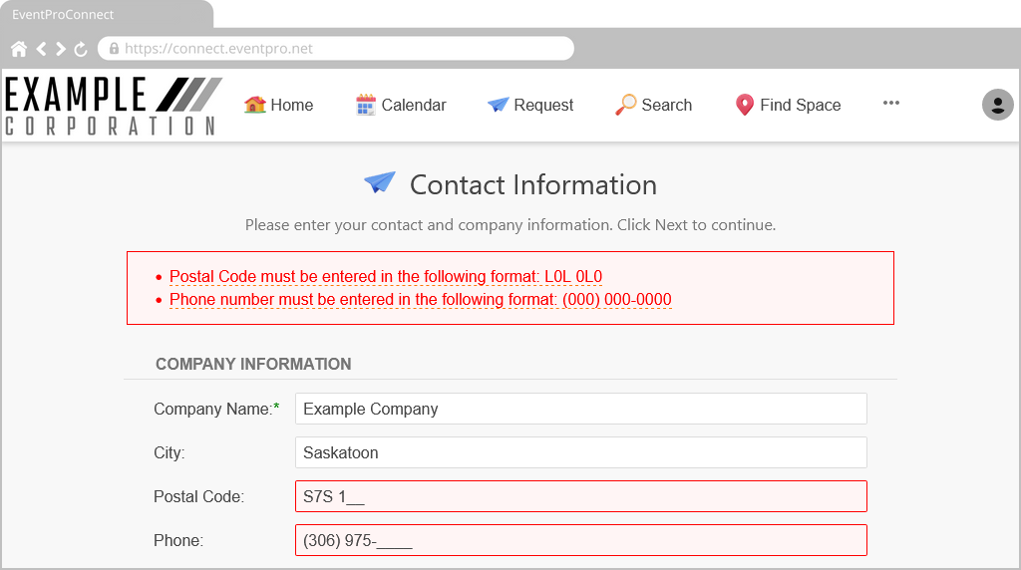Click the Postal Code label

coord(198,496)
